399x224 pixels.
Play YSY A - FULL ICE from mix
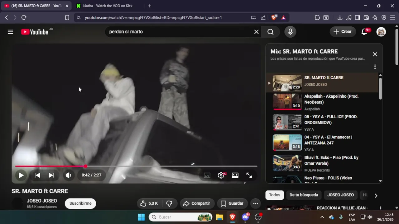322,123
